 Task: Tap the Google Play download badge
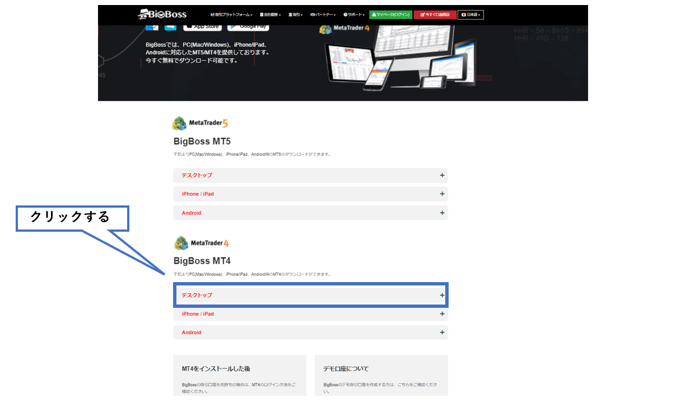coord(247,26)
